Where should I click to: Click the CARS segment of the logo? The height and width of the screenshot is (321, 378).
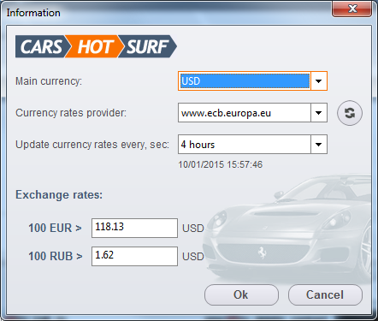pyautogui.click(x=42, y=46)
